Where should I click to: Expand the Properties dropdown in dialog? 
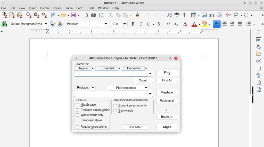(x=146, y=68)
